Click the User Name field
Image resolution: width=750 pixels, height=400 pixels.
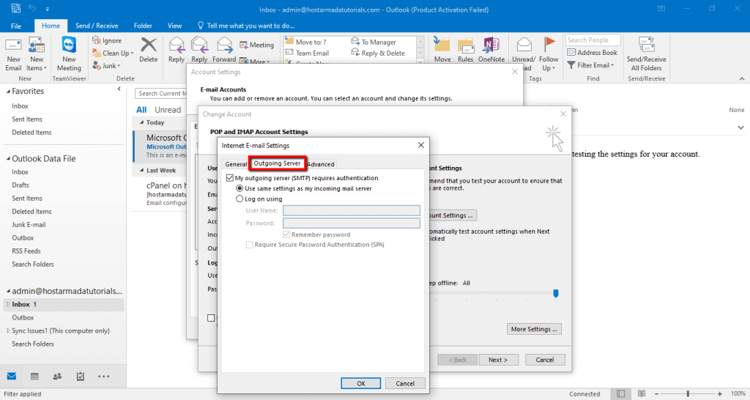click(352, 210)
